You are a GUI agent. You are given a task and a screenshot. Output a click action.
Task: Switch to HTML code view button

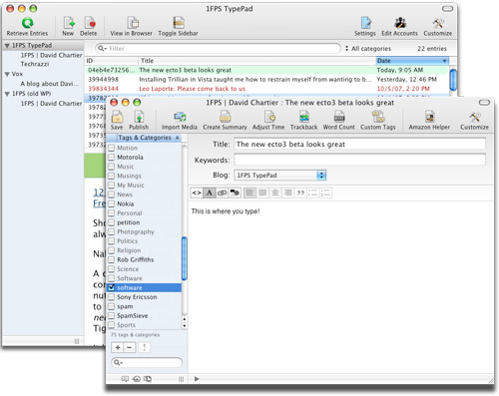pyautogui.click(x=197, y=193)
